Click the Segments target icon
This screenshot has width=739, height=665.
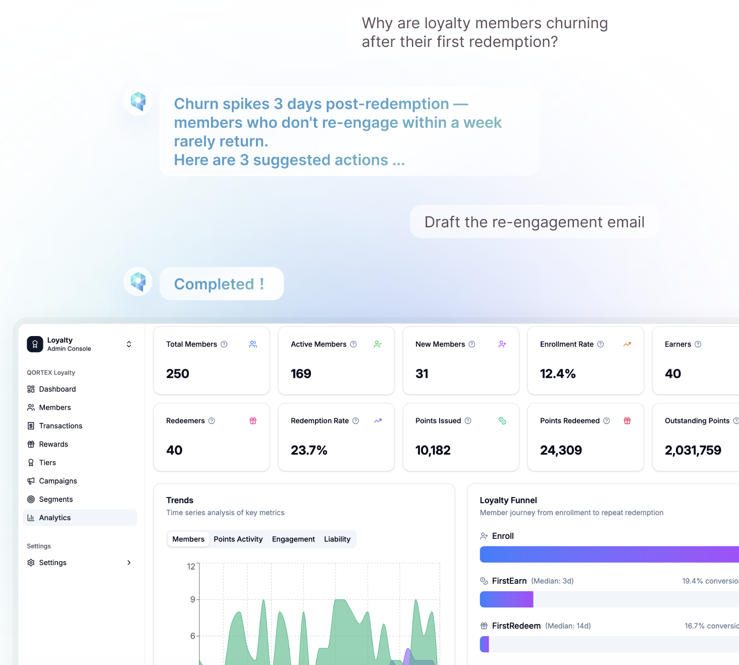point(31,499)
